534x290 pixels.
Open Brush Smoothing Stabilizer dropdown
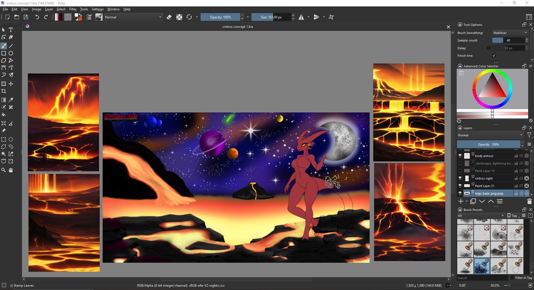click(510, 33)
